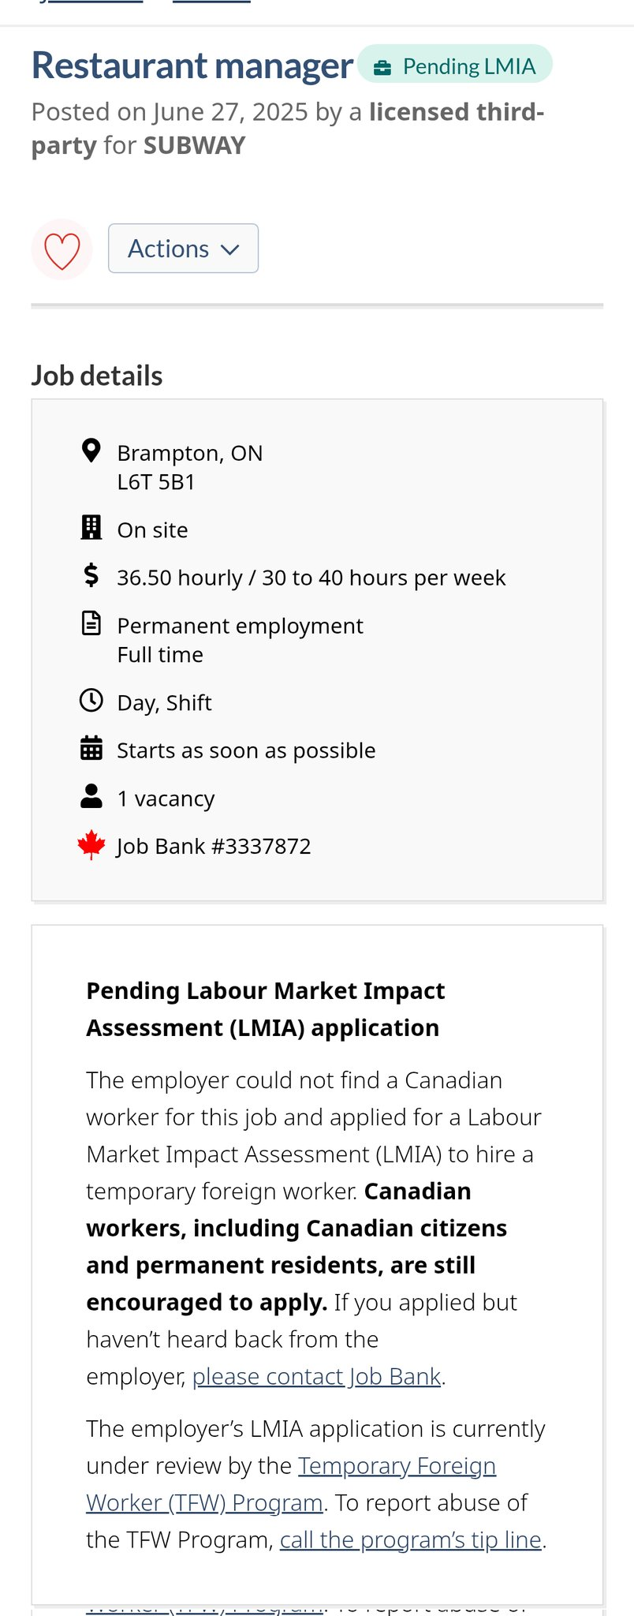
Task: Click the person icon next to 1 vacancy
Action: pyautogui.click(x=91, y=796)
